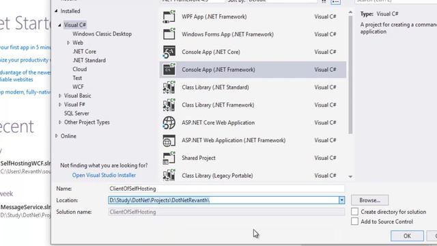Confirm with the OK button
Image resolution: width=437 pixels, height=246 pixels.
tap(407, 236)
